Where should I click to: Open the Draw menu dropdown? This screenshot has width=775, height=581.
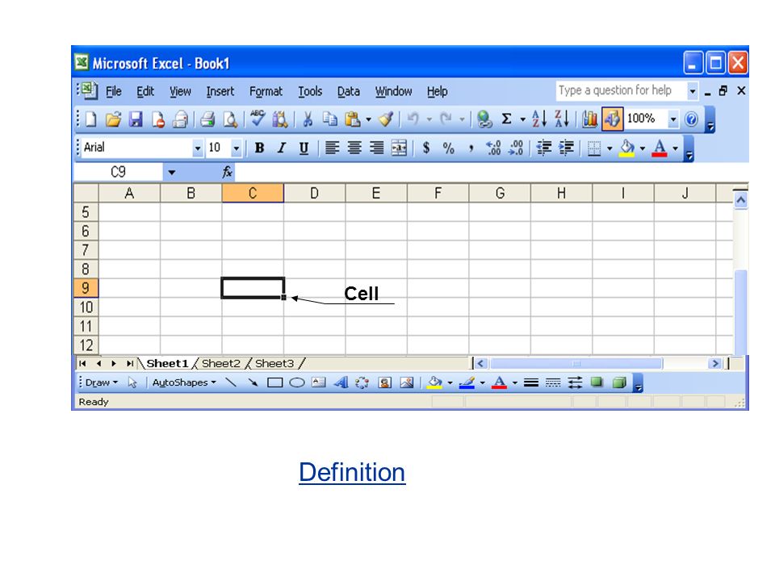pyautogui.click(x=102, y=382)
